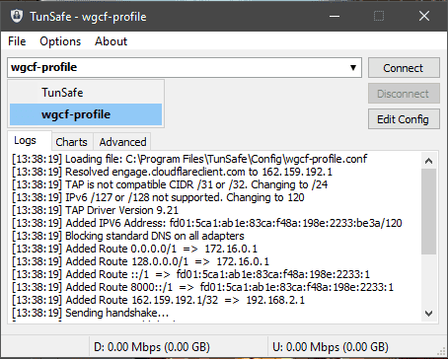Image resolution: width=448 pixels, height=359 pixels.
Task: Switch to the Advanced tab
Action: tap(122, 142)
